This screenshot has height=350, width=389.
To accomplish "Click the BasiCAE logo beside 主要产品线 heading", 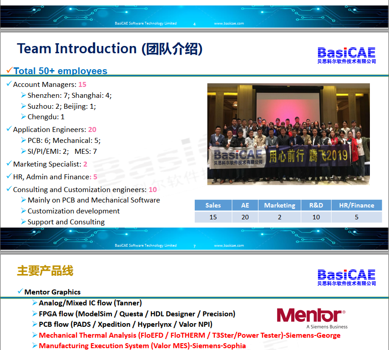I will coord(347,277).
